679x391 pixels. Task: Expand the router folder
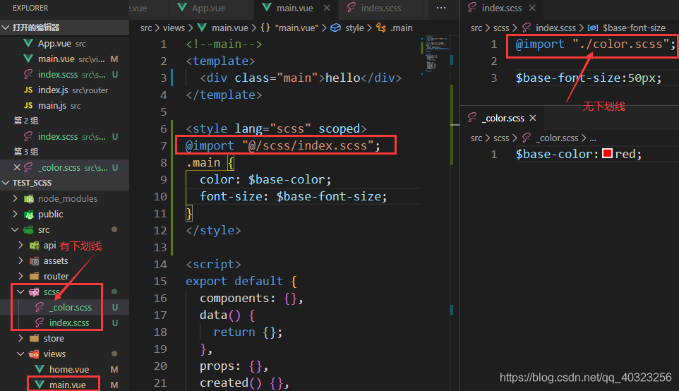(x=20, y=276)
